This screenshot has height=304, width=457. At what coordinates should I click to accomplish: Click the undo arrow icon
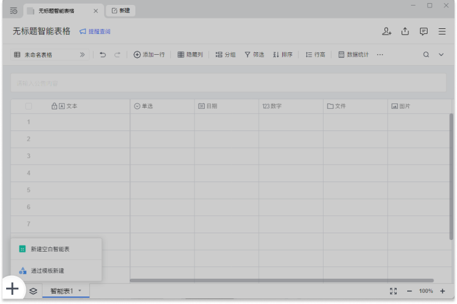[103, 55]
